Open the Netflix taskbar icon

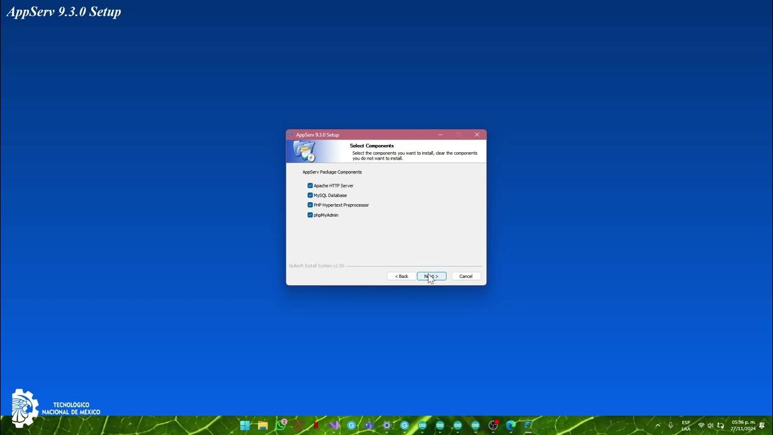point(316,425)
